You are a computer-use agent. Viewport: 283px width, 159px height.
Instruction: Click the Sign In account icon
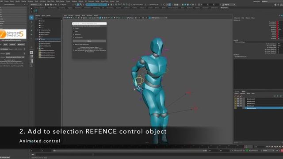pos(223,5)
